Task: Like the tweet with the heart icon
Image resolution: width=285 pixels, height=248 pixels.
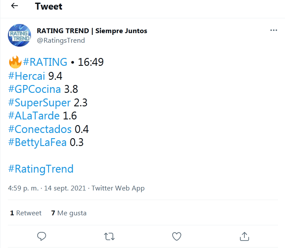Action: [177, 236]
